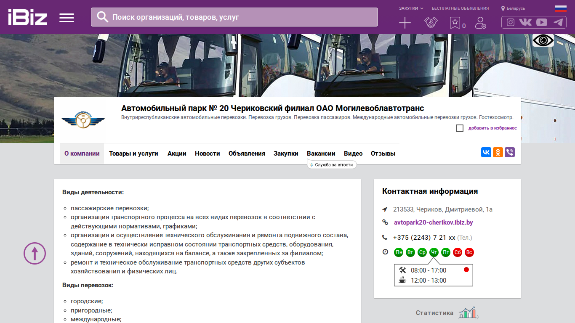
Task: Click lunch break hours 12:00 - 13:00
Action: point(429,281)
